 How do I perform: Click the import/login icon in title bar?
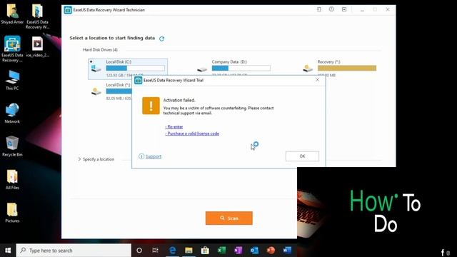(319, 9)
